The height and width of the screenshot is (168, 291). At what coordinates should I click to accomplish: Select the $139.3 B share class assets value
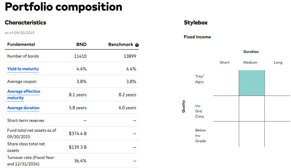coord(78,147)
